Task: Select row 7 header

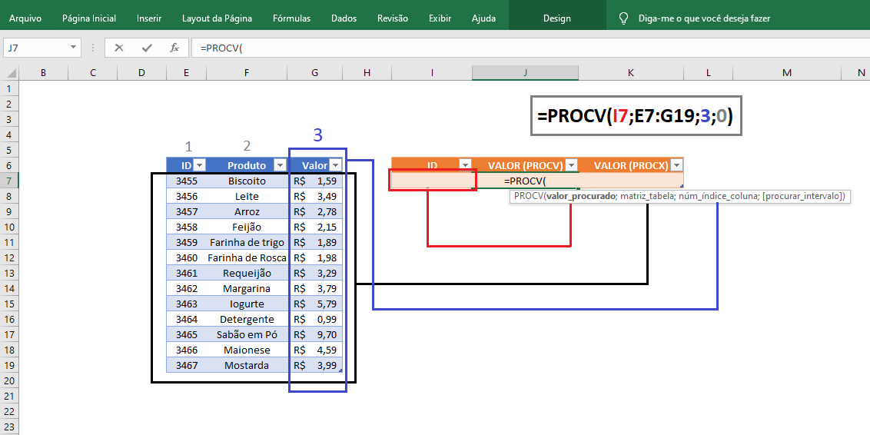Action: click(9, 181)
